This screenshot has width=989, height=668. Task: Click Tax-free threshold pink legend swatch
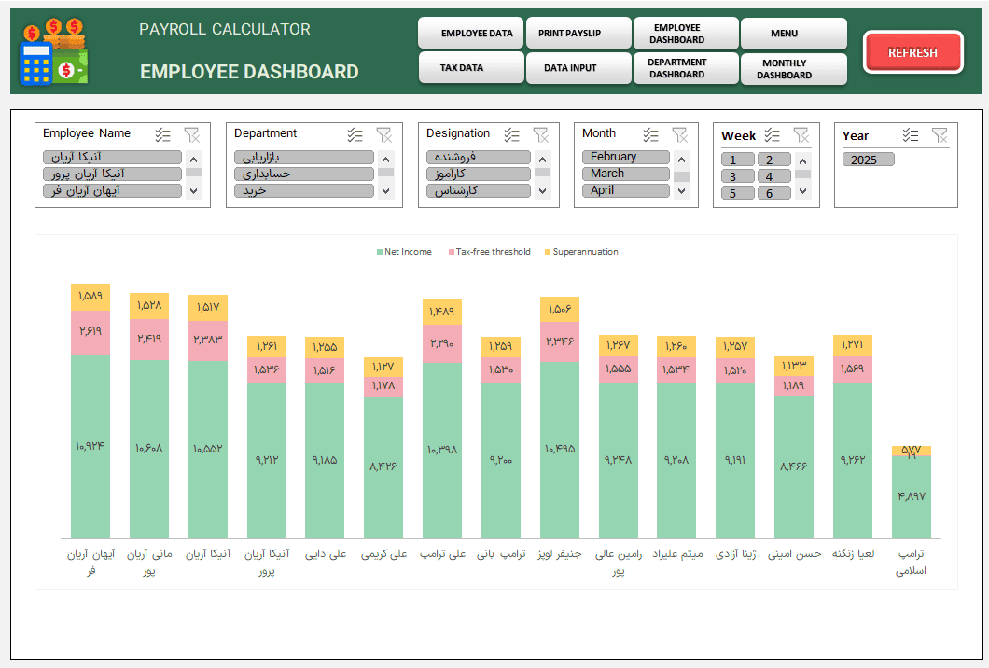(x=452, y=252)
